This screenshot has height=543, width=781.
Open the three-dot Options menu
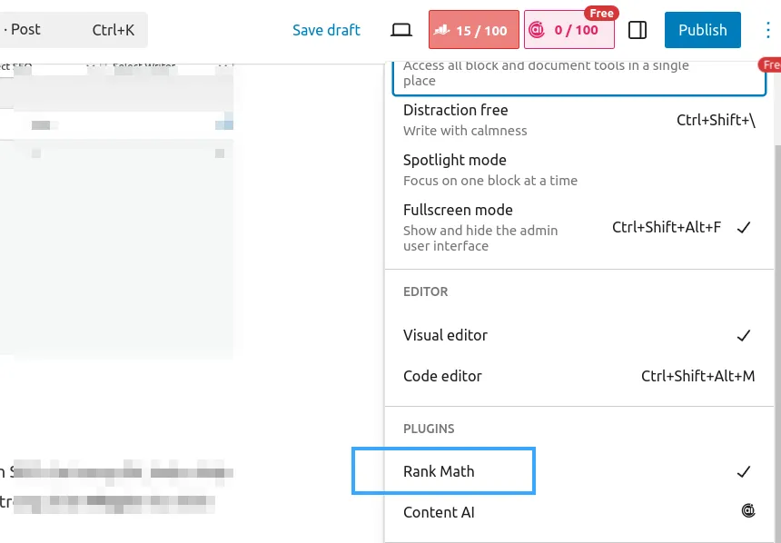coord(768,30)
